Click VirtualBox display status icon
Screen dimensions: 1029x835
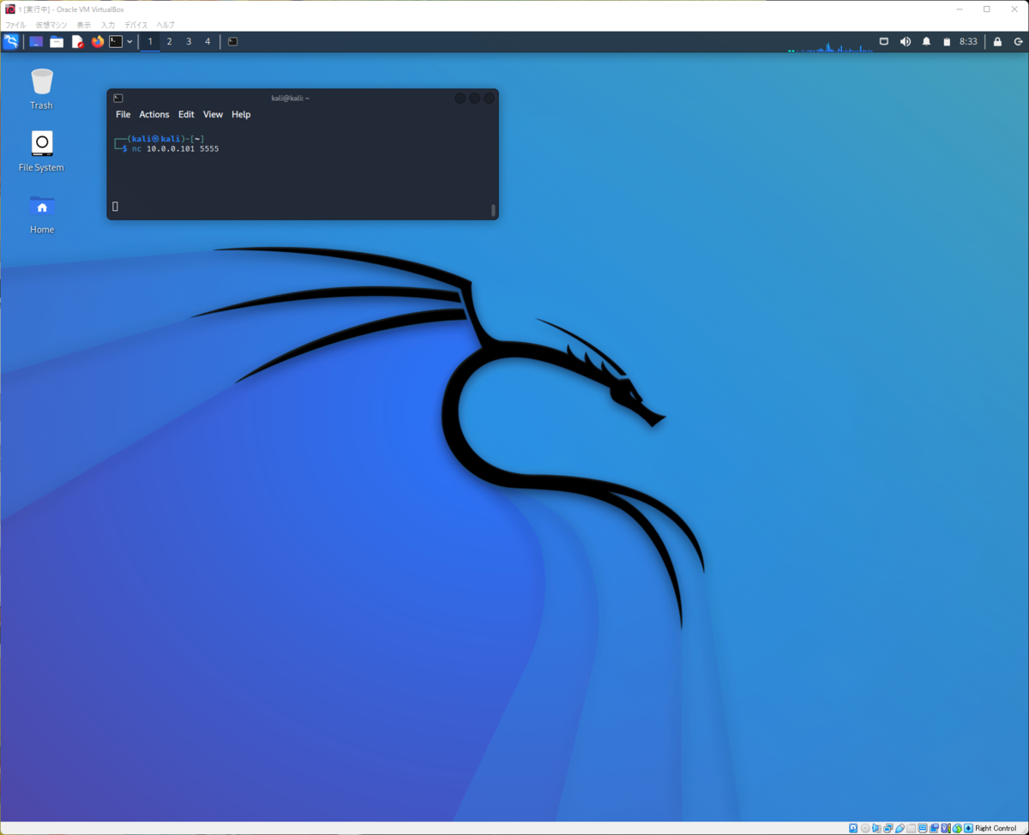point(923,828)
